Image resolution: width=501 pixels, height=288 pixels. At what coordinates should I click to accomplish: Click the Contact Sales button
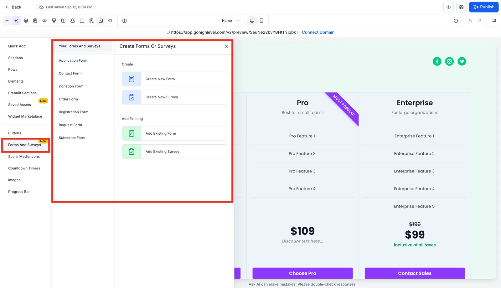pos(415,273)
